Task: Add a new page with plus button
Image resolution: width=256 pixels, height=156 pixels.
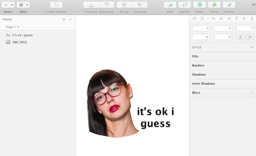Action: (64, 19)
